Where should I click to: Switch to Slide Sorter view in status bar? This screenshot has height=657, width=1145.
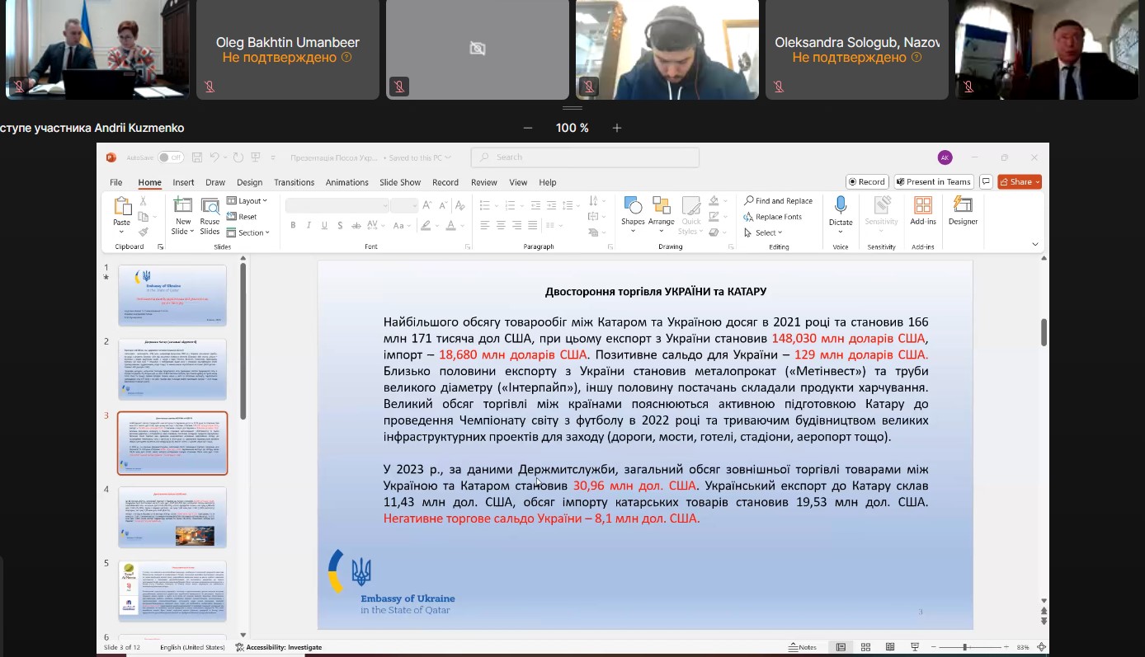(x=865, y=647)
